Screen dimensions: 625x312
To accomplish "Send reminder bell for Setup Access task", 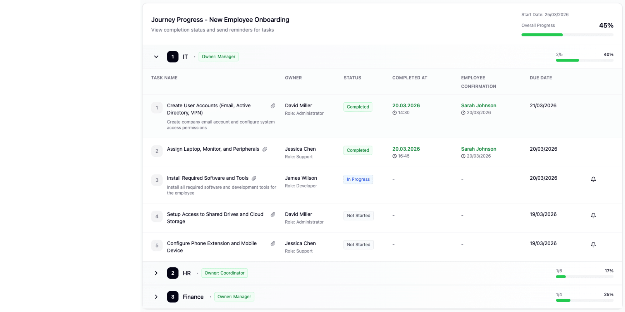I will pyautogui.click(x=593, y=216).
